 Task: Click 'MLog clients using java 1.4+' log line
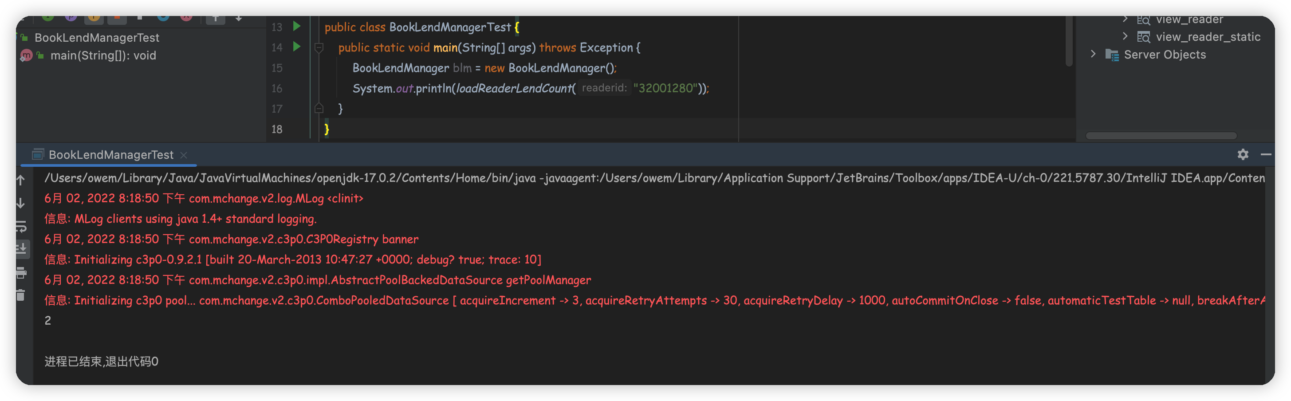181,219
